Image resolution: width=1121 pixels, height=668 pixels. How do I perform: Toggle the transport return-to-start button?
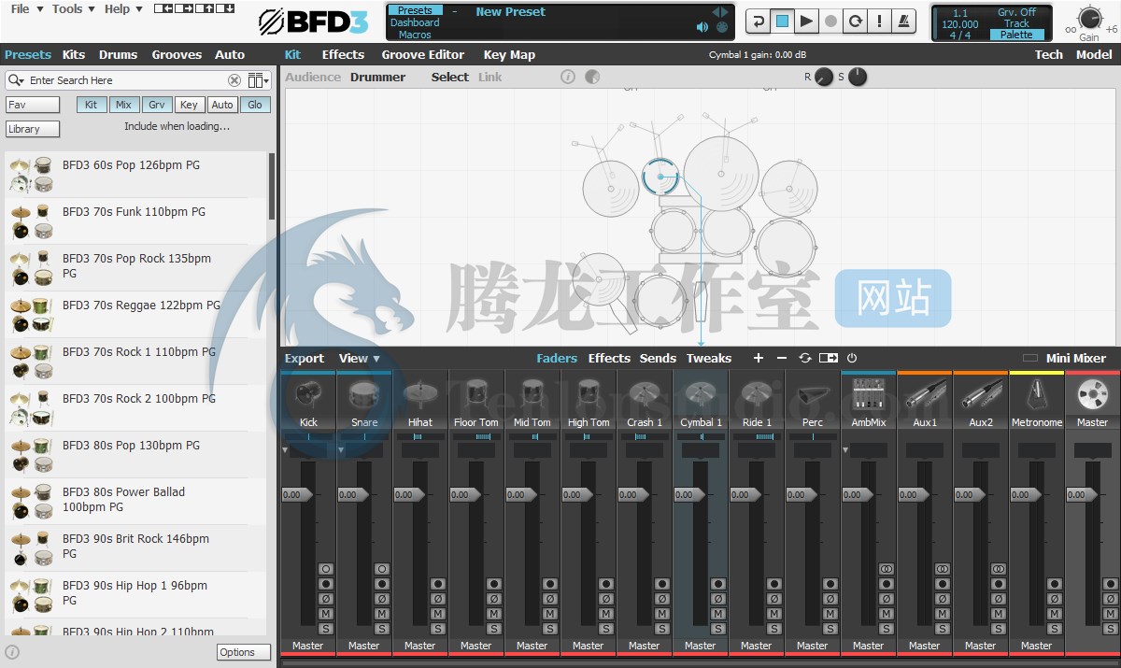pyautogui.click(x=759, y=21)
